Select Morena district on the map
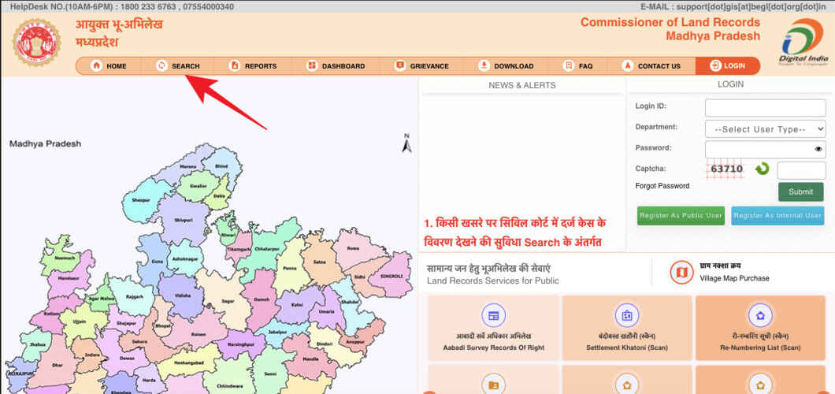The height and width of the screenshot is (394, 835). [187, 166]
